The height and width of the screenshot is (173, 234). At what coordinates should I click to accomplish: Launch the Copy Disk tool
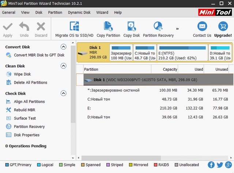point(132,27)
